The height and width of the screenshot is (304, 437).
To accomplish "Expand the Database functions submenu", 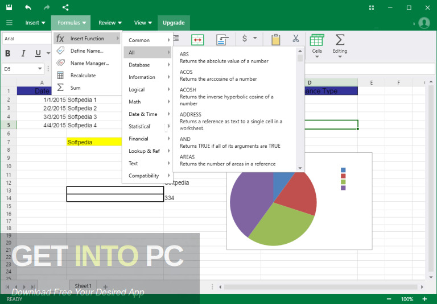I will tap(147, 65).
